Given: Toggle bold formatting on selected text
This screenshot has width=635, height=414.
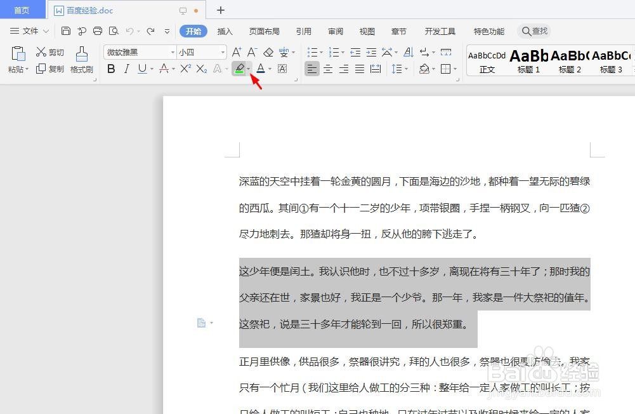Looking at the screenshot, I should [112, 69].
